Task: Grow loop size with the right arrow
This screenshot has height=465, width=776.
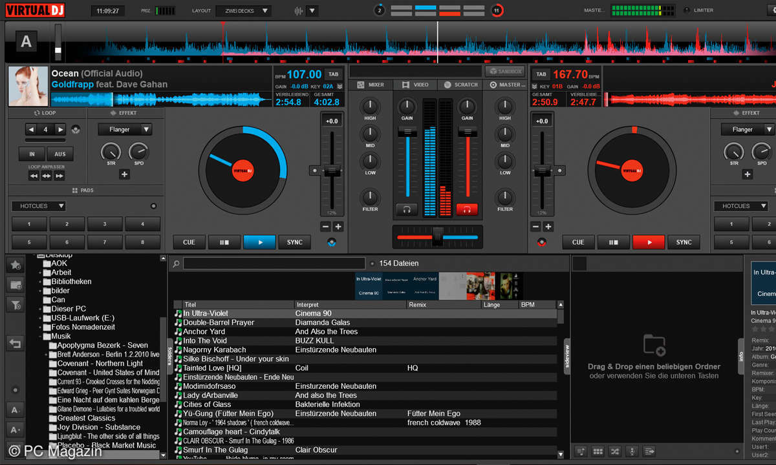Action: tap(60, 129)
